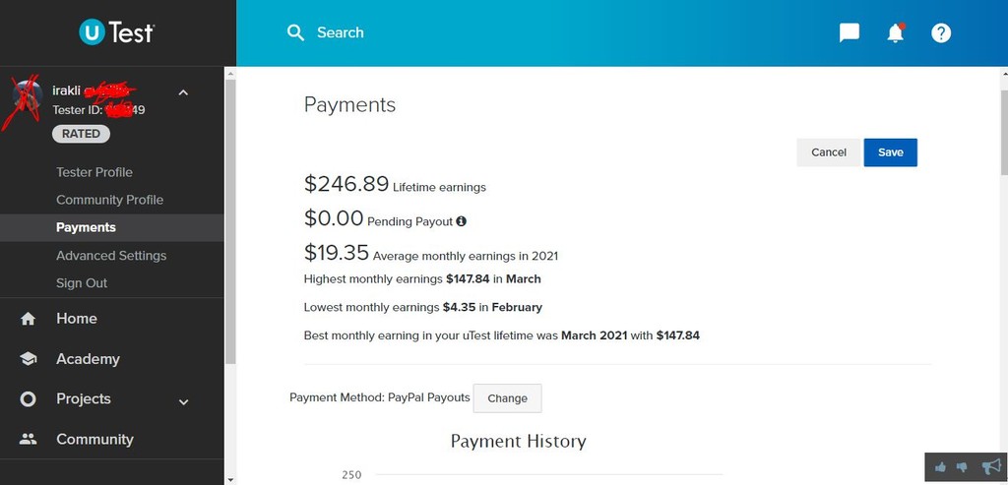Open Community Profile page
This screenshot has width=1008, height=485.
[110, 200]
